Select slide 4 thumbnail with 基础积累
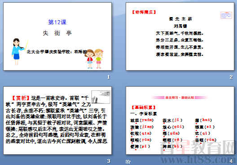 180,120
